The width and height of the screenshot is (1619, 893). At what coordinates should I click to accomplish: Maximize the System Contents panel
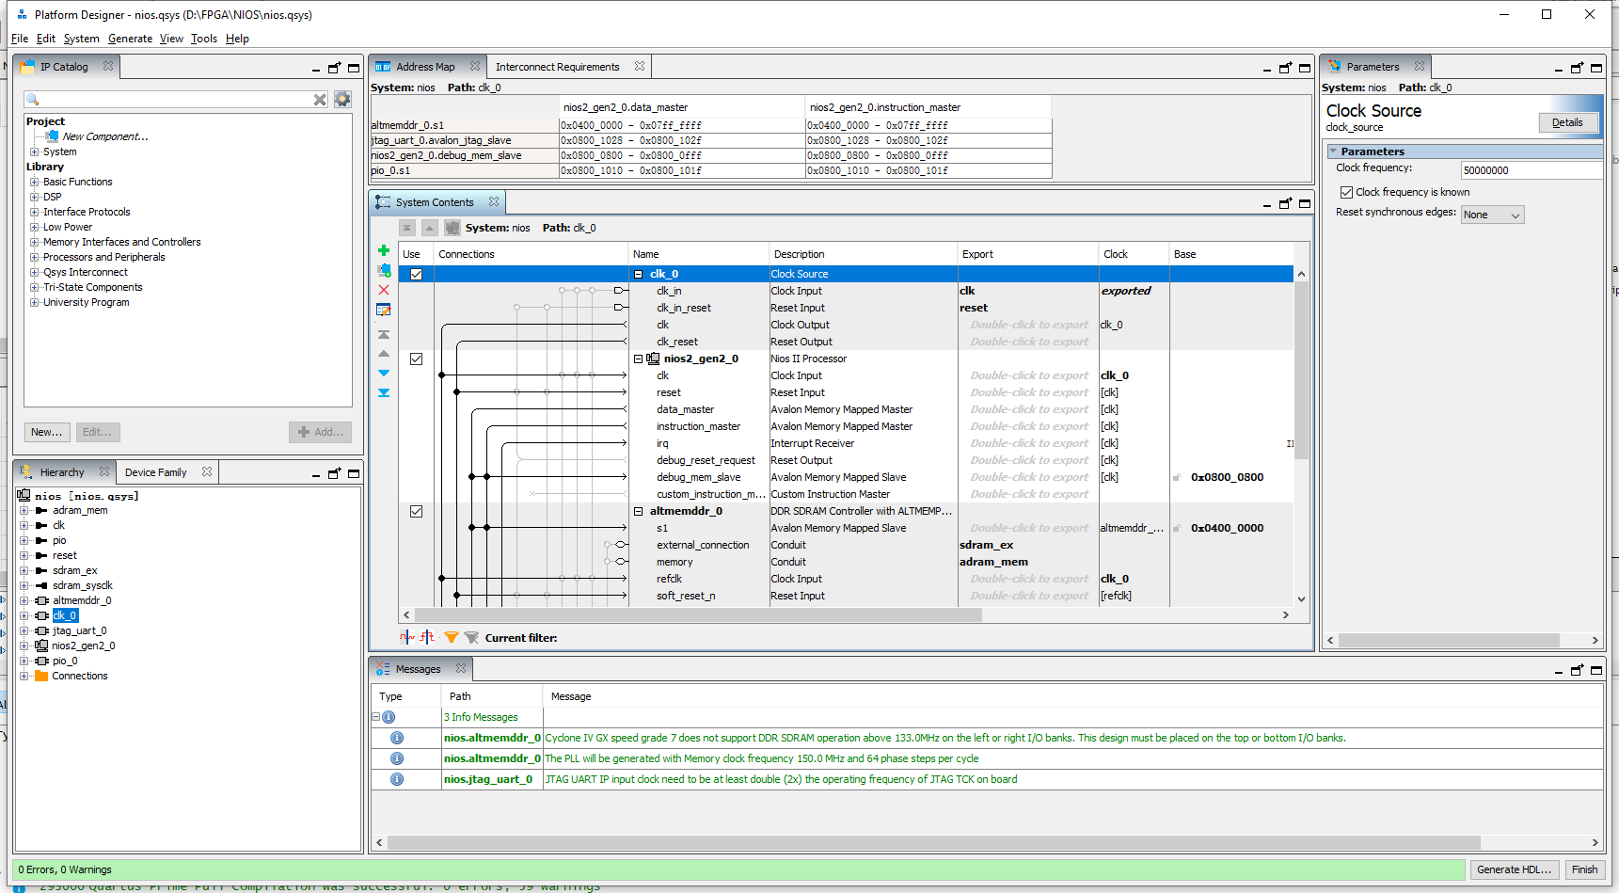pos(1305,203)
